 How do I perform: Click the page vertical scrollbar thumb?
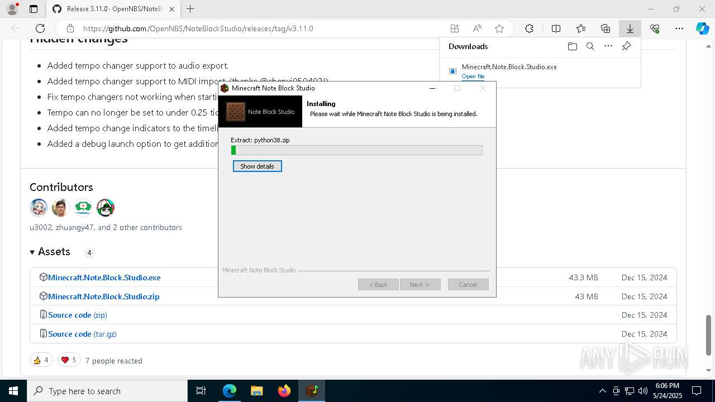click(709, 336)
